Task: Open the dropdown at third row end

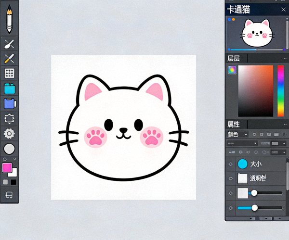Action: pyautogui.click(x=278, y=152)
